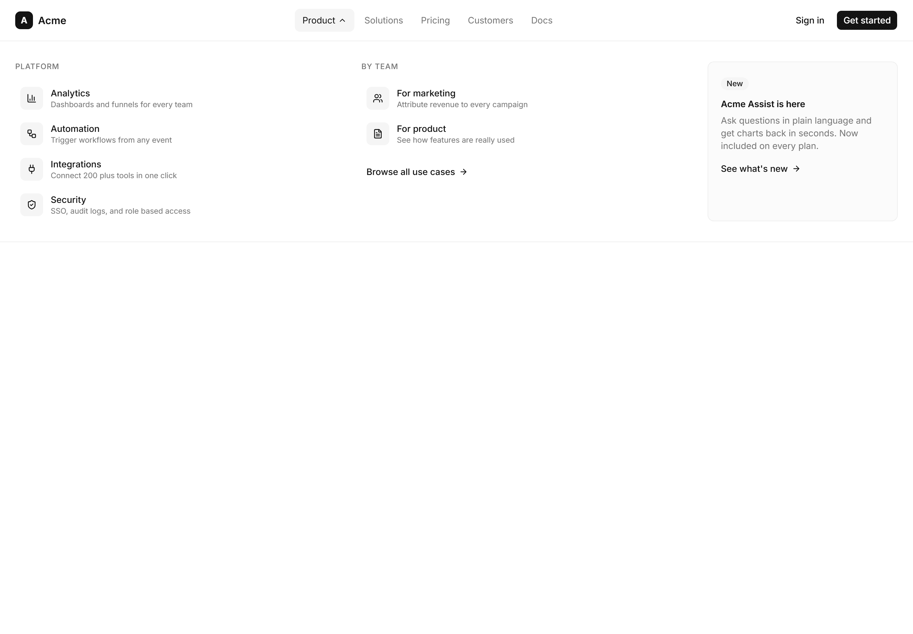
Task: Click the Security shield icon
Action: click(32, 204)
